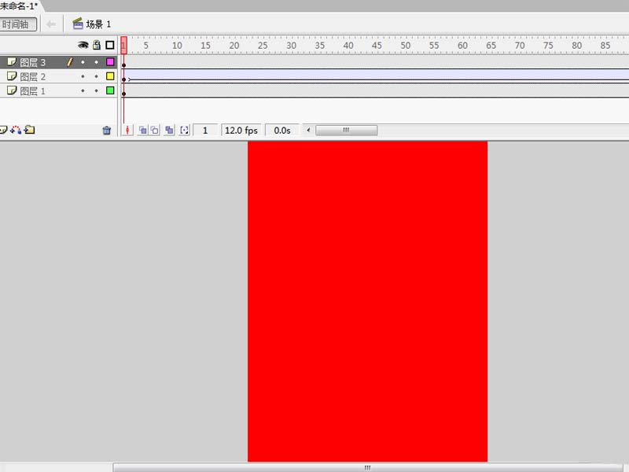The image size is (629, 472).
Task: Click the insert layer folder icon
Action: (29, 130)
